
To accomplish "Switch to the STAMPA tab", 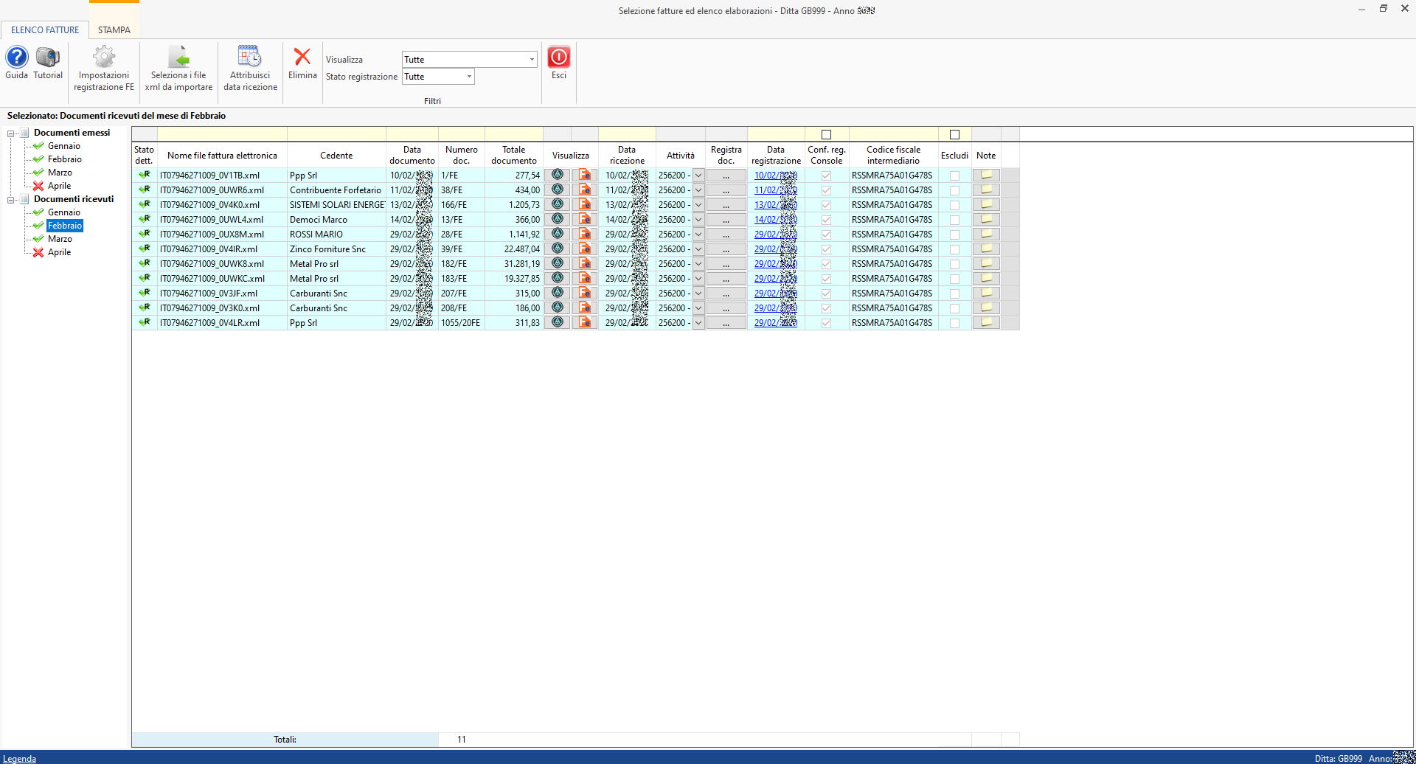I will [x=114, y=30].
